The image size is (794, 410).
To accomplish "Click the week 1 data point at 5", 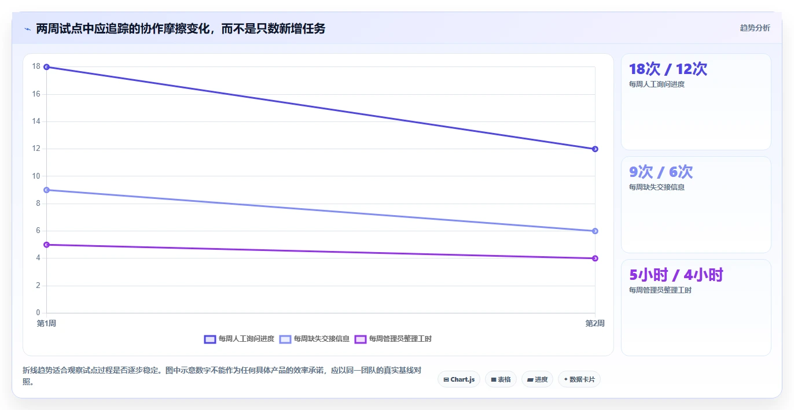I will pyautogui.click(x=46, y=245).
